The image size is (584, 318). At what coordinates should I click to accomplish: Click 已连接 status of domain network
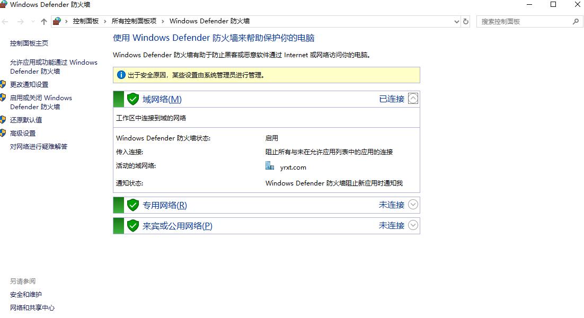coord(392,99)
